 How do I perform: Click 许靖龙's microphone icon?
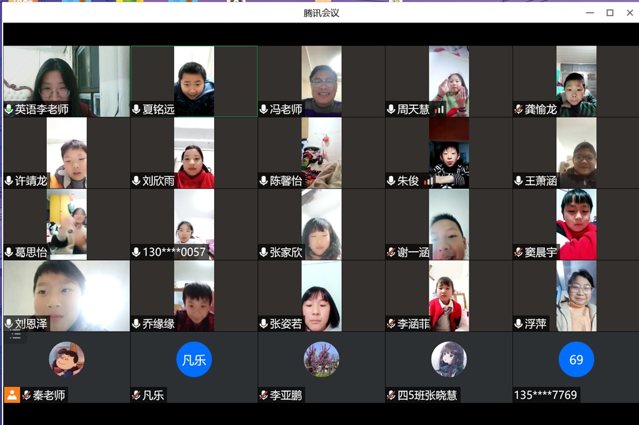coord(9,180)
